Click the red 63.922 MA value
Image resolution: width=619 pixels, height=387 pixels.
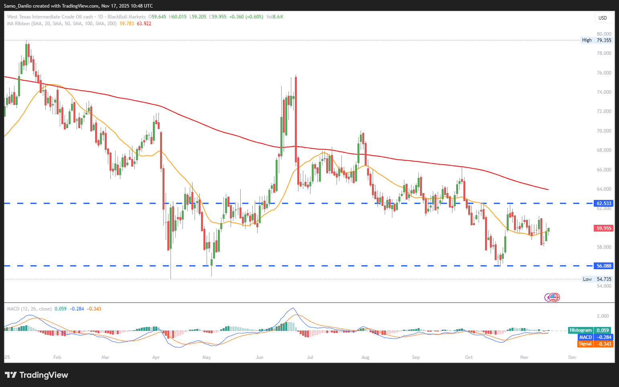pos(144,24)
